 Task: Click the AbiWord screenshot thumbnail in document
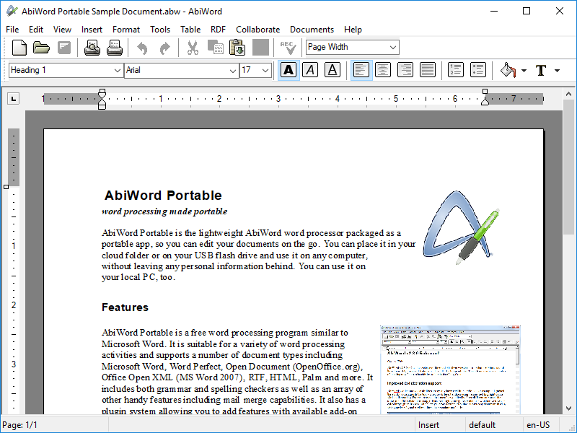(450, 369)
